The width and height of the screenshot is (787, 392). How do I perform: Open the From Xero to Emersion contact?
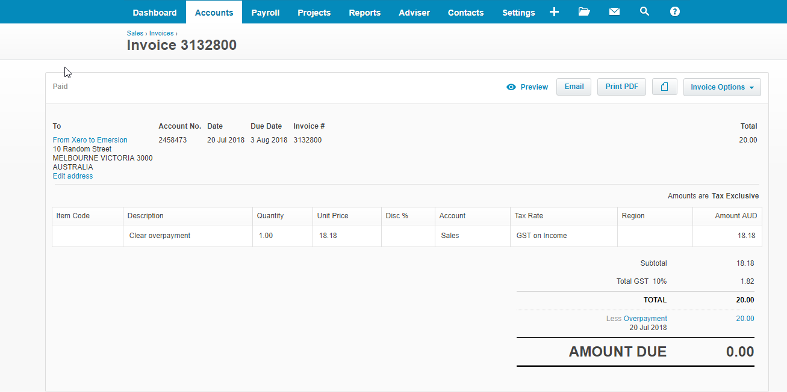tap(90, 140)
